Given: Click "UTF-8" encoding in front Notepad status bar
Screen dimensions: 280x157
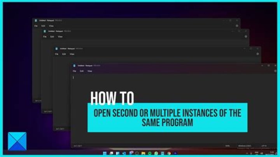Looking at the screenshot, I should point(264,146).
